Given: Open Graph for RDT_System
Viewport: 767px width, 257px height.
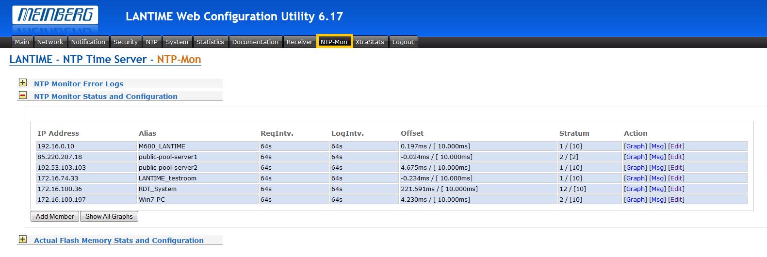Looking at the screenshot, I should click(636, 189).
